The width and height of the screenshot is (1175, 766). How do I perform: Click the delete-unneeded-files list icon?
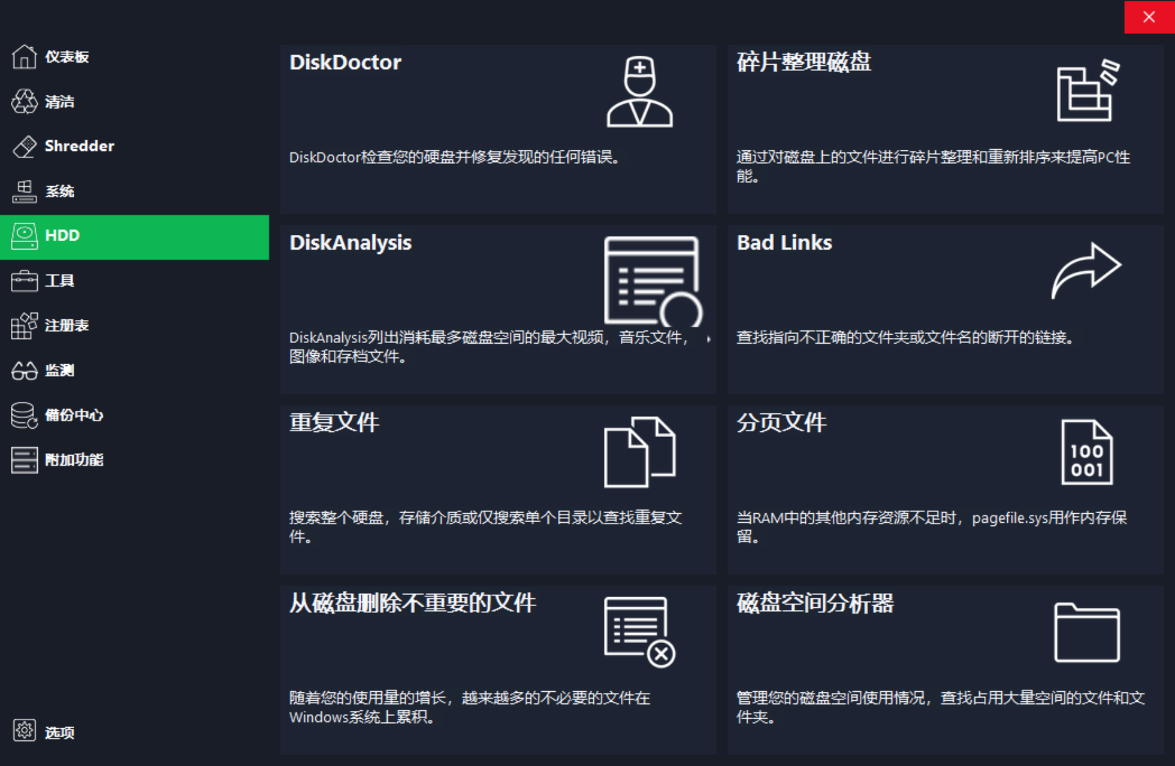[640, 632]
